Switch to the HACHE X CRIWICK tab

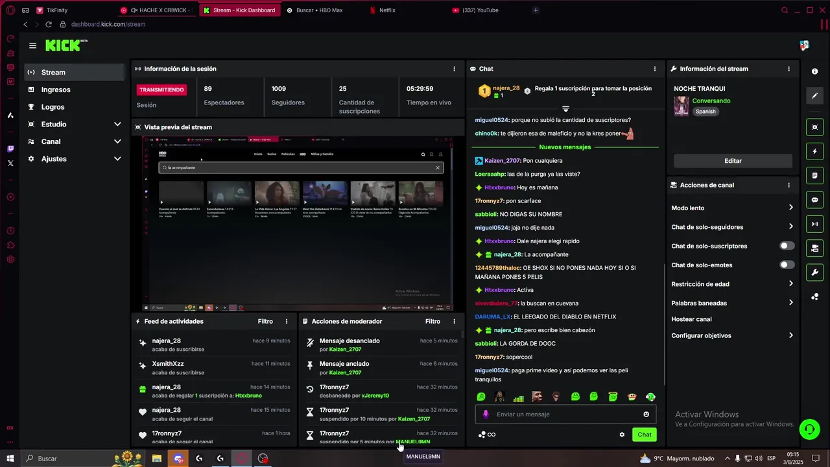tap(157, 10)
